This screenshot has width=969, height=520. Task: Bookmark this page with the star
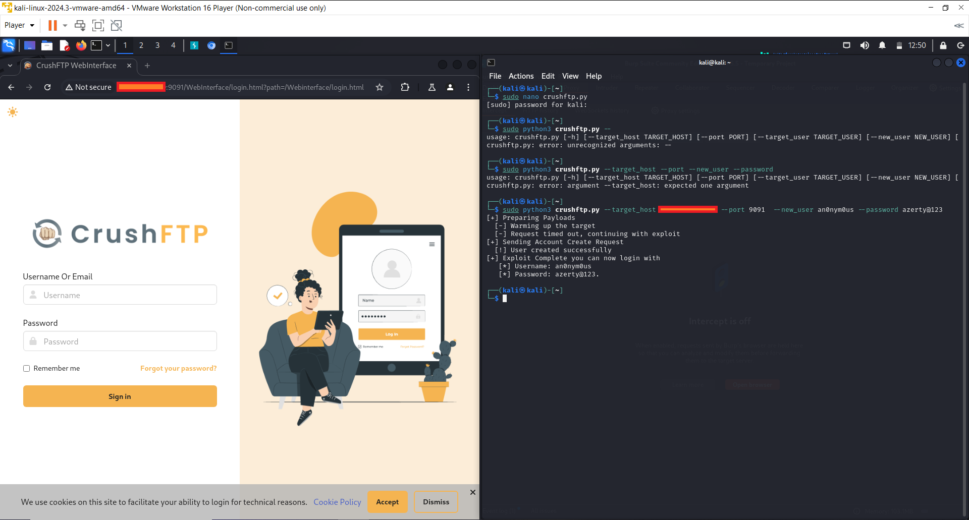point(380,87)
